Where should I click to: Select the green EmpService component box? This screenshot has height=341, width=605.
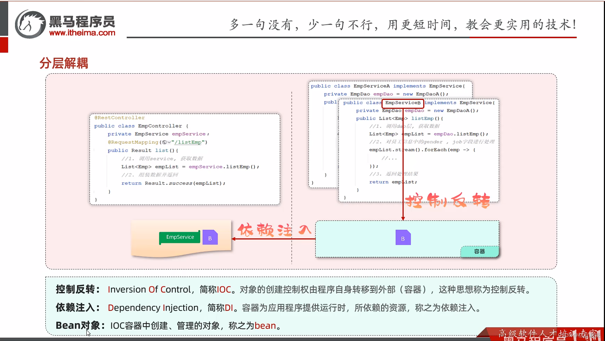179,237
